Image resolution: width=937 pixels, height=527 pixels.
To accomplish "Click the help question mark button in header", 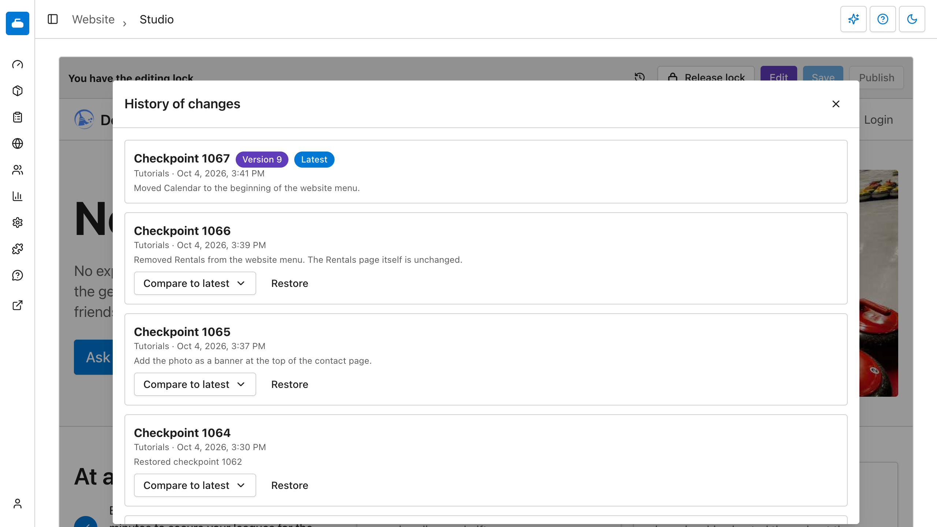I will [883, 19].
